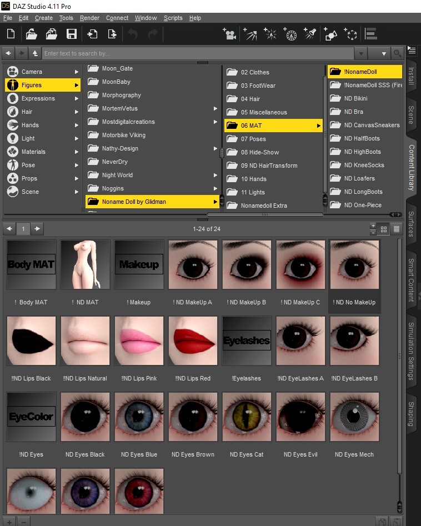
Task: Click the plus button at bottom left
Action: click(9, 522)
